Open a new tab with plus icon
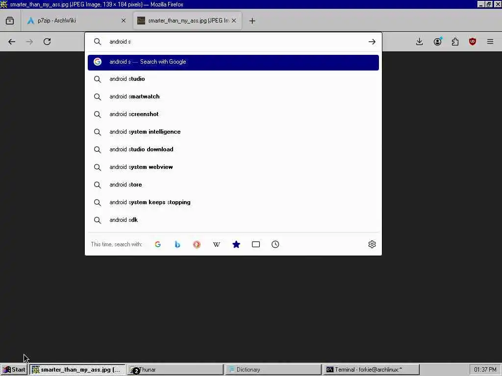This screenshot has width=502, height=376. coord(252,21)
